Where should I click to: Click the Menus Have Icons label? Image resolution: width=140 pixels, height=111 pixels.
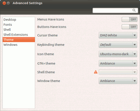point(51,19)
